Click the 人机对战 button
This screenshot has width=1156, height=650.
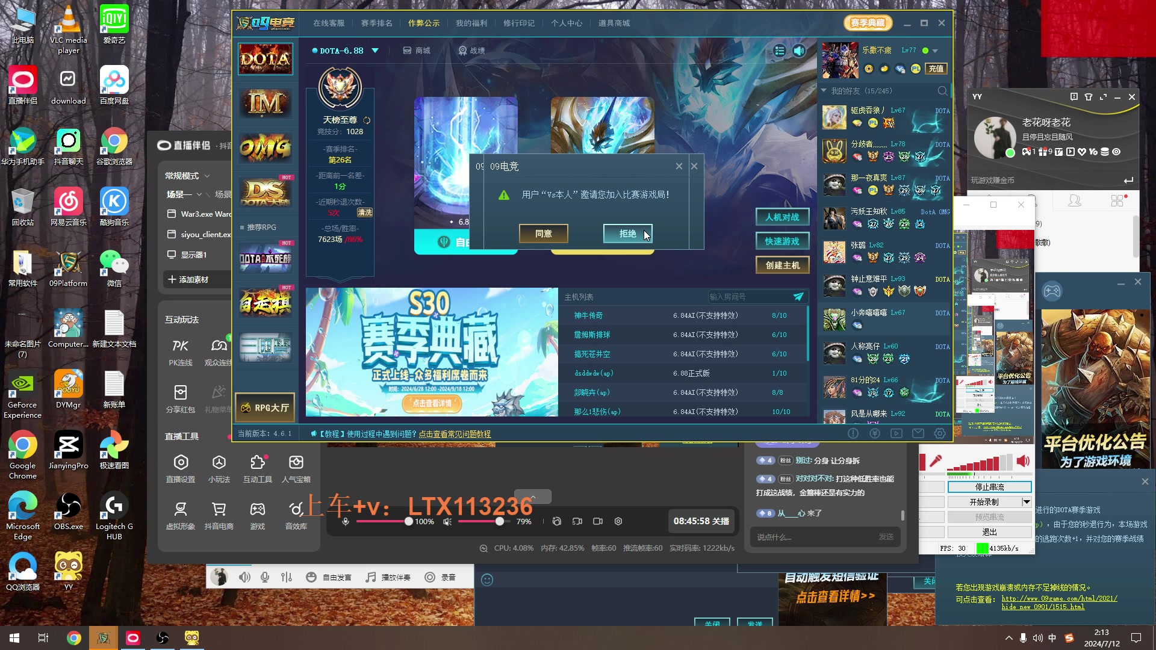point(782,217)
